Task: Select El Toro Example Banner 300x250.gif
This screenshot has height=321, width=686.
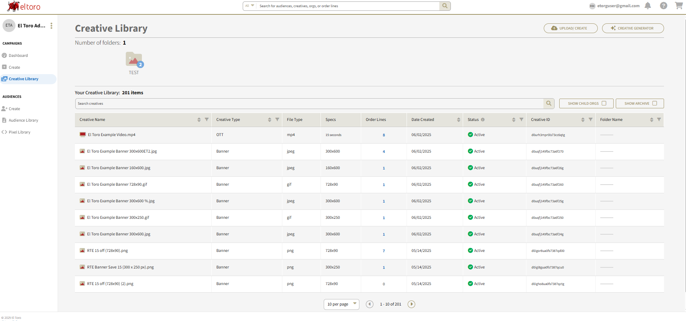Action: [118, 218]
